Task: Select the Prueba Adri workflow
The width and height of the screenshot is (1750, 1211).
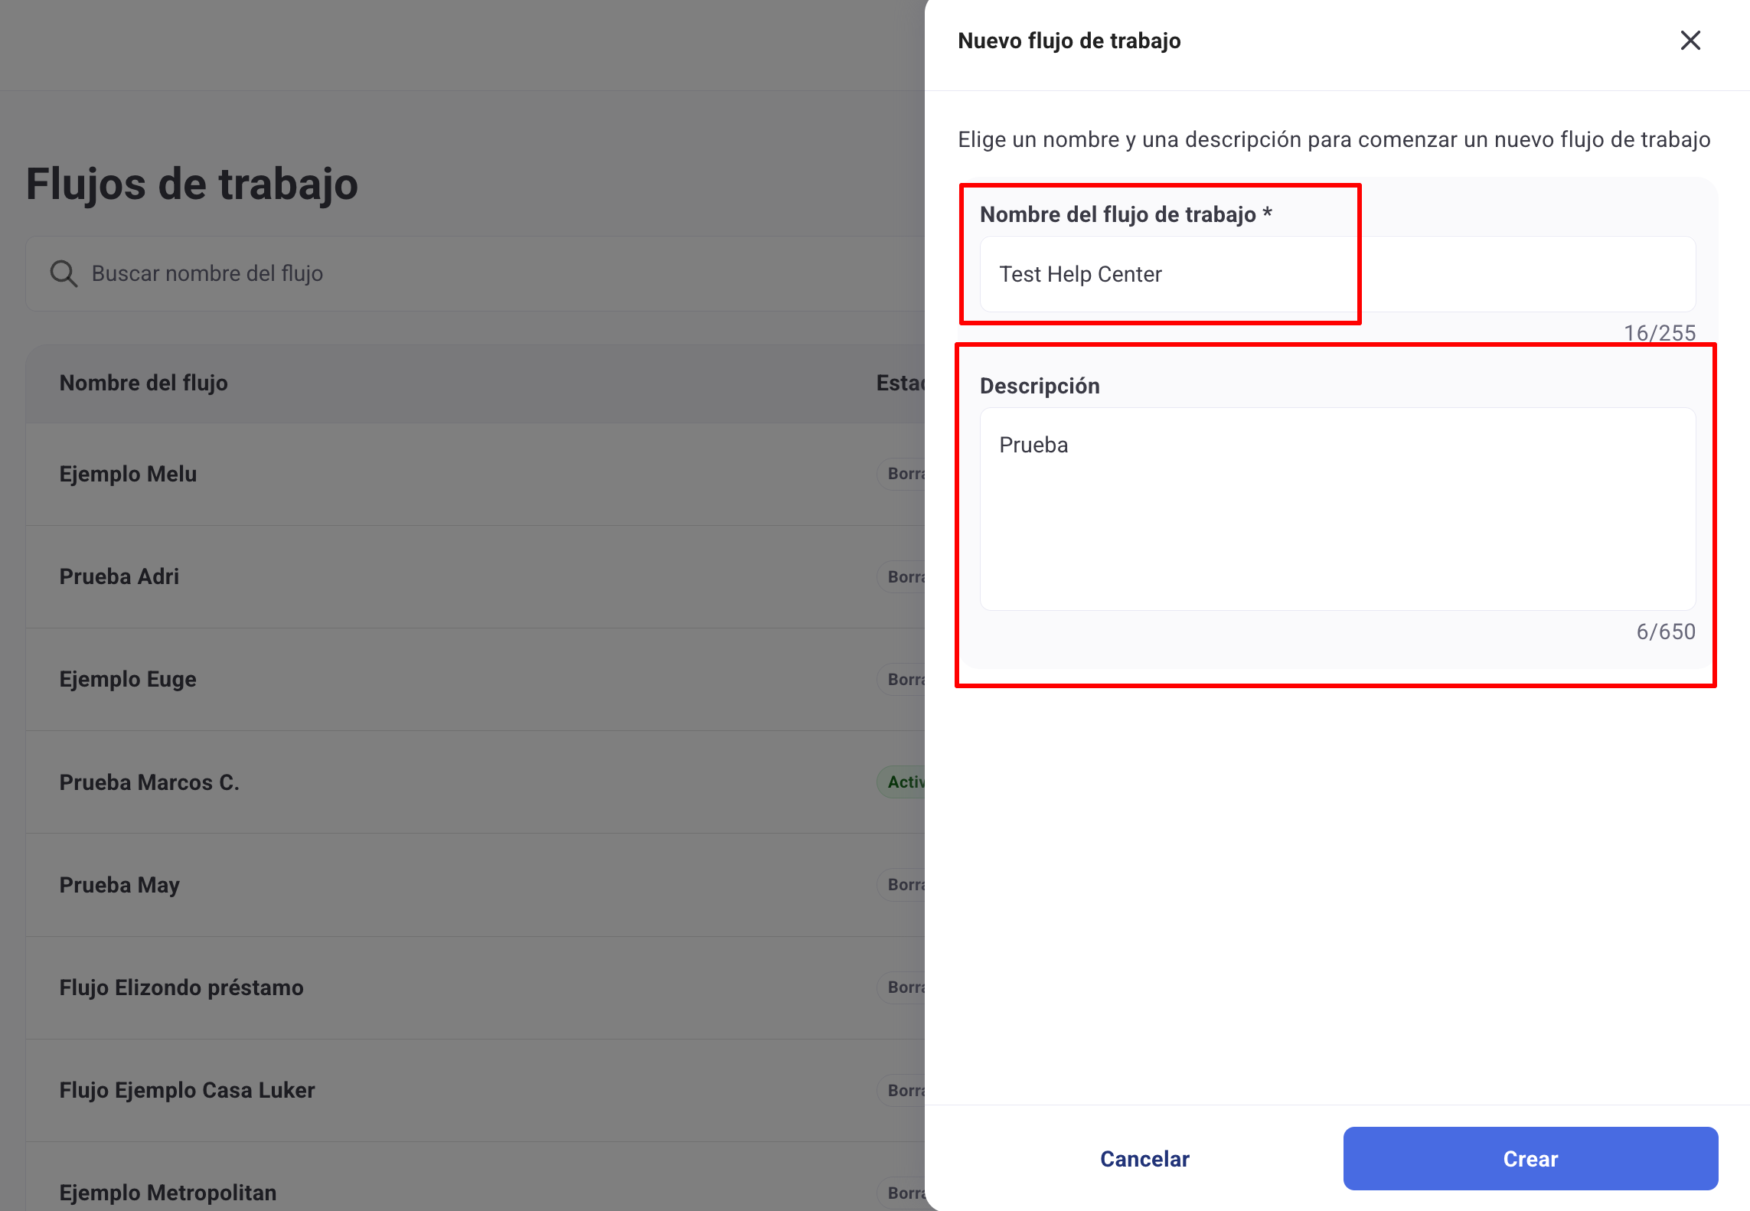Action: pyautogui.click(x=119, y=576)
